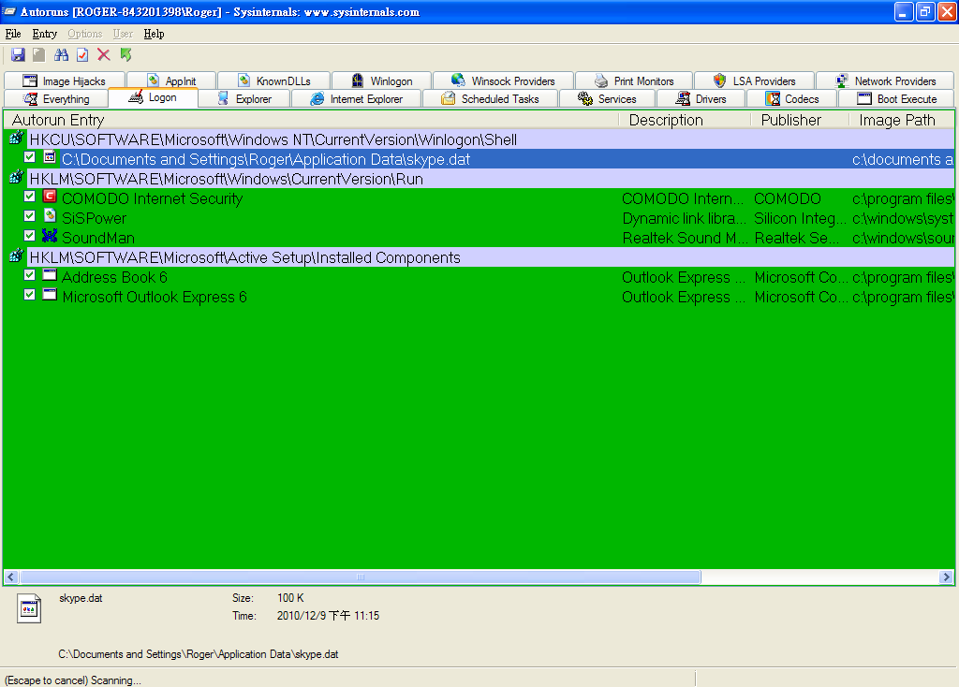Switch to the Services tab
This screenshot has width=959, height=687.
point(607,98)
